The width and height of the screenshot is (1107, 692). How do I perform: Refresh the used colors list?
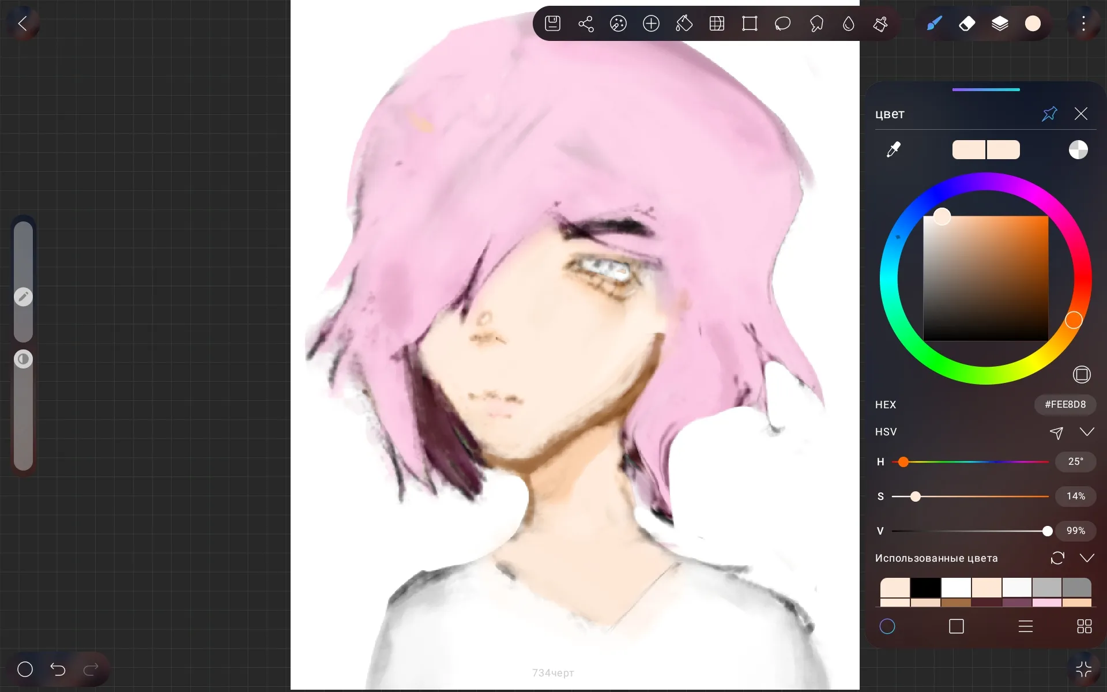coord(1057,558)
